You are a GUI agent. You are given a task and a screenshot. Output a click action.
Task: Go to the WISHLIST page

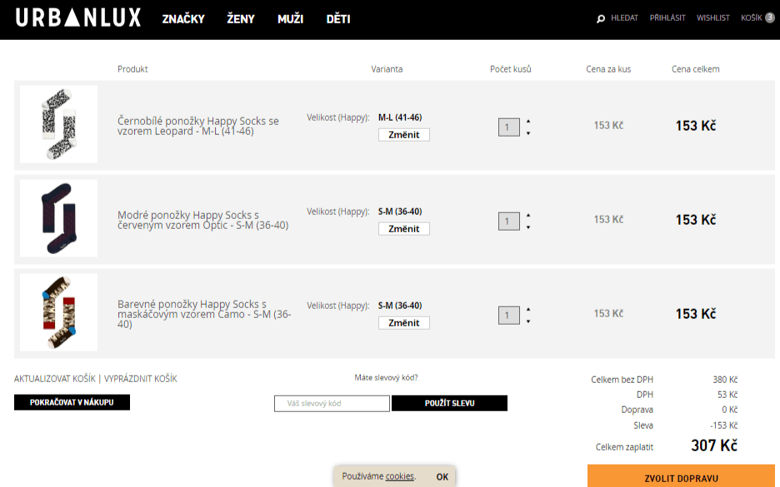pos(712,17)
